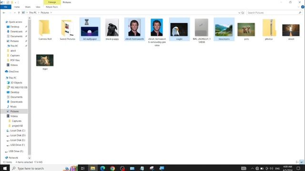This screenshot has height=171, width=305.
Task: Open the Picture Tools ribbon tab
Action: point(52,7)
